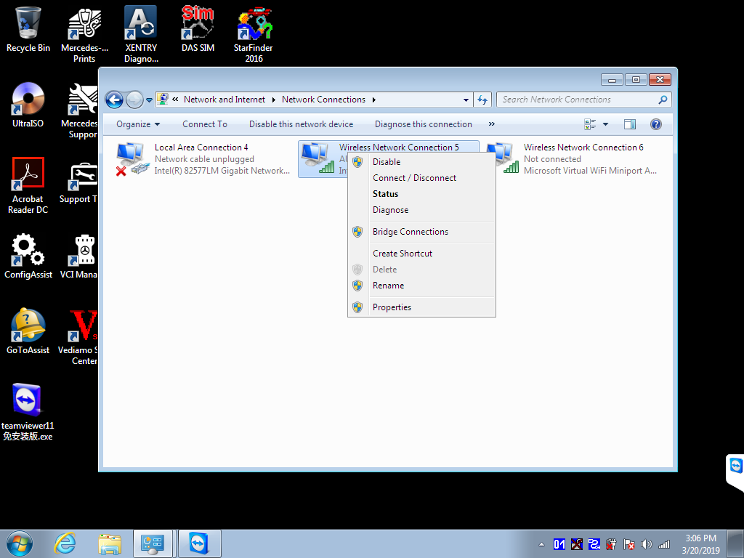Open Properties from context menu

click(x=422, y=307)
